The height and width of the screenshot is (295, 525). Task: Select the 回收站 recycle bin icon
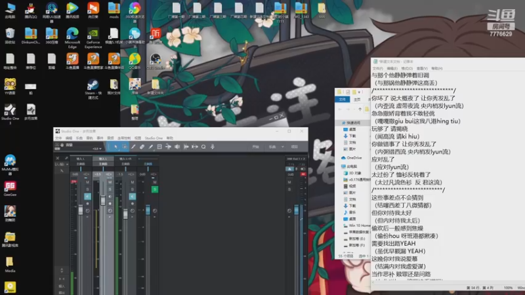click(10, 36)
